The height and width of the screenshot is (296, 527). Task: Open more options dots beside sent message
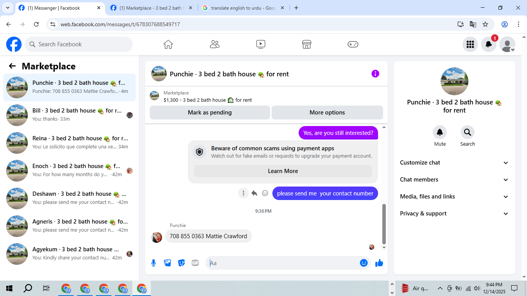[x=243, y=193]
